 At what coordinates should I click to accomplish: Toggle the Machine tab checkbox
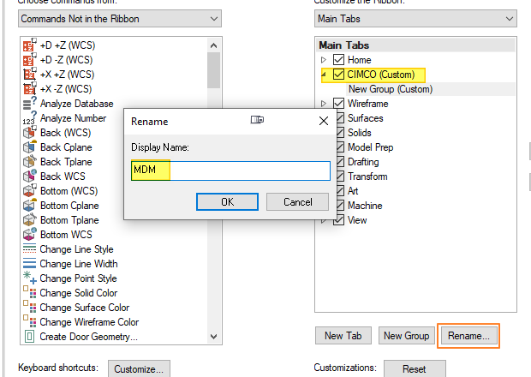pos(340,206)
